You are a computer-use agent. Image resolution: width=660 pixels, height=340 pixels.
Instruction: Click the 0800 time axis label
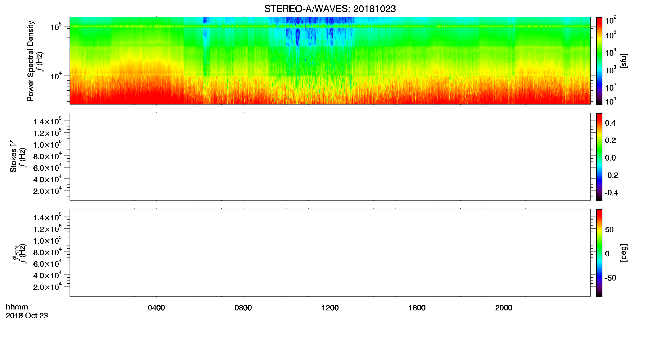243,308
